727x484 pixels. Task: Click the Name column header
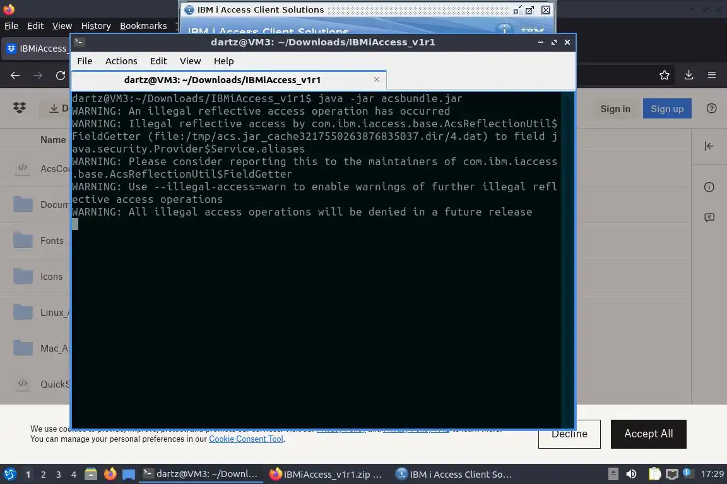tap(53, 140)
